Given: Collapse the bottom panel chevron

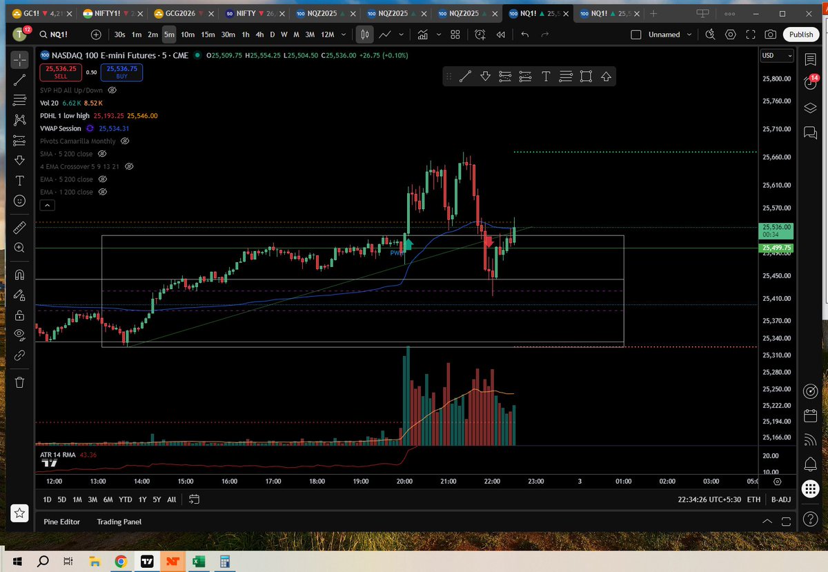Looking at the screenshot, I should [767, 522].
